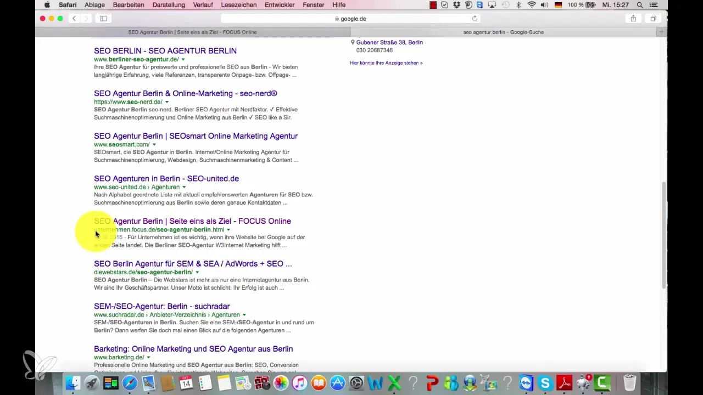The height and width of the screenshot is (395, 703).
Task: Click the German flag input source icon
Action: pos(557,5)
